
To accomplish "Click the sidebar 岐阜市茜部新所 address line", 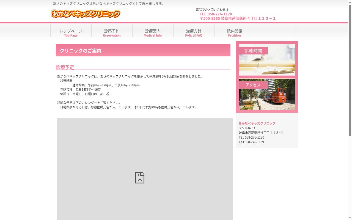I will click(261, 133).
